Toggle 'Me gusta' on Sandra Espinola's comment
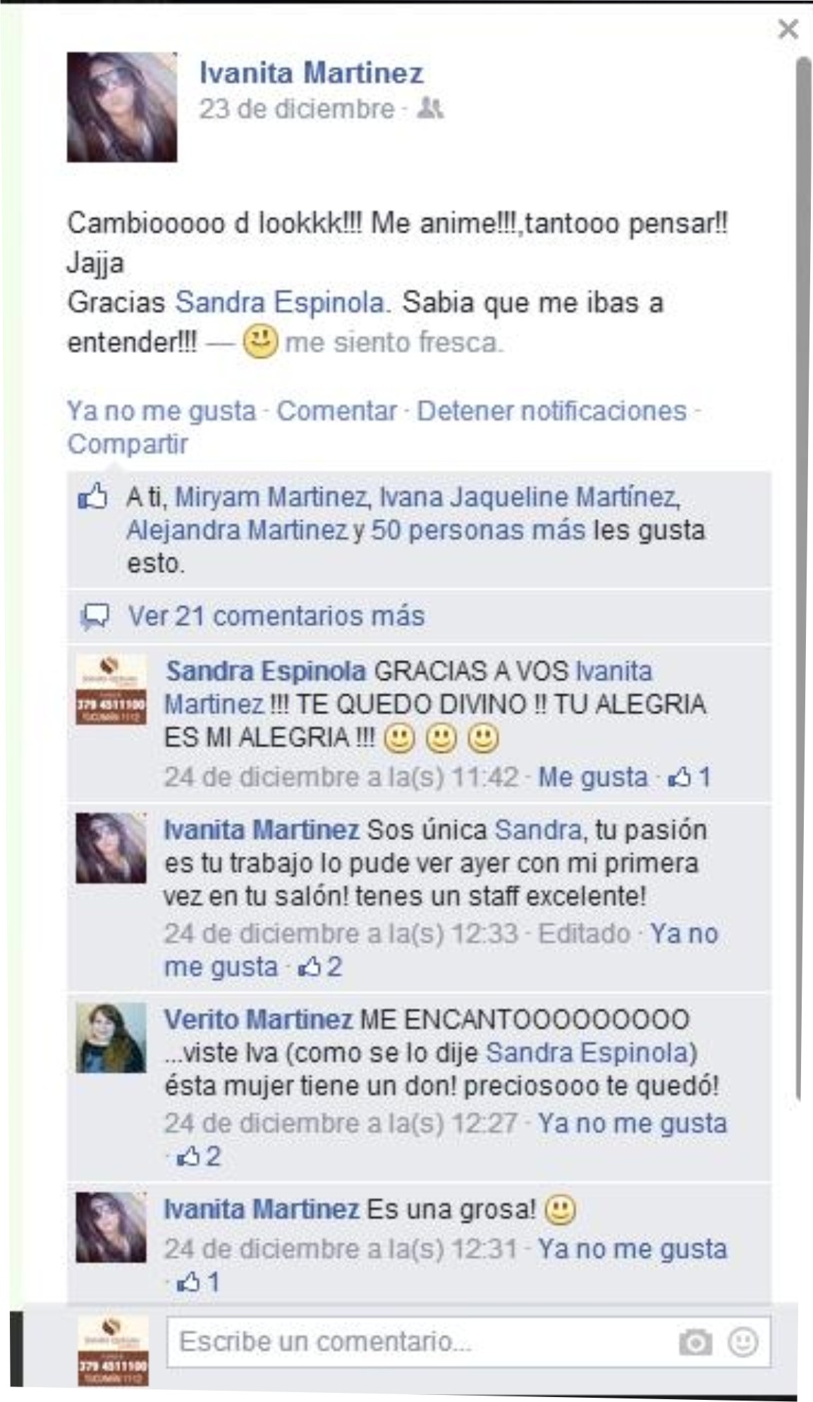The height and width of the screenshot is (1402, 813). pos(592,777)
